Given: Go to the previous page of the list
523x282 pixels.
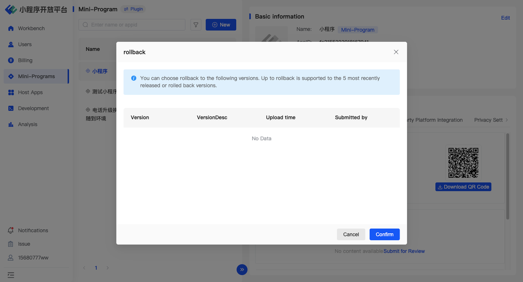Looking at the screenshot, I should pyautogui.click(x=84, y=268).
